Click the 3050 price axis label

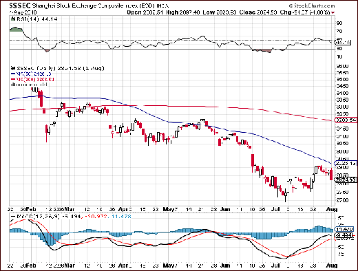pyautogui.click(x=342, y=144)
